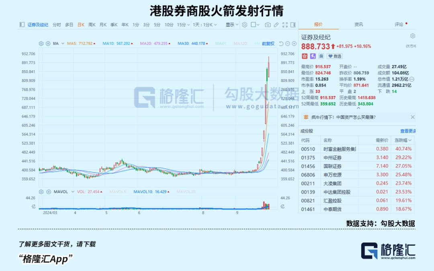Click the 证券及经纪 sector name in toolbar
The width and height of the screenshot is (434, 271).
point(38,24)
